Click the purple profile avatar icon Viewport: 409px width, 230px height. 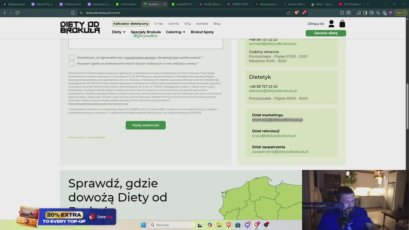click(x=390, y=13)
